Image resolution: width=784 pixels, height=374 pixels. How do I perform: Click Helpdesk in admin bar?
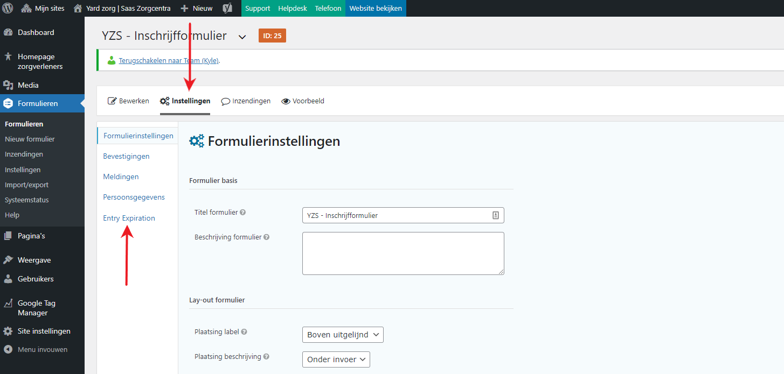[293, 8]
